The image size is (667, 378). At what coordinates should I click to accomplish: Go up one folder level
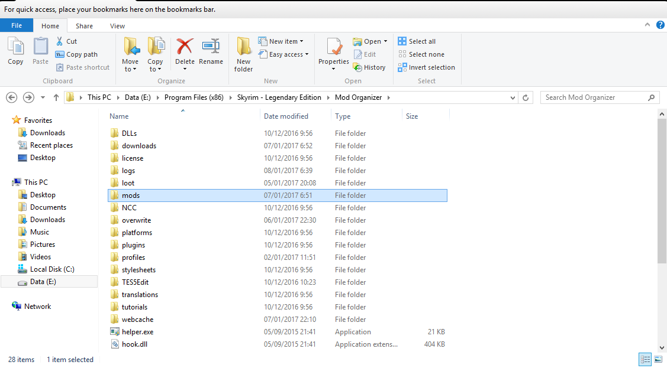pyautogui.click(x=56, y=97)
